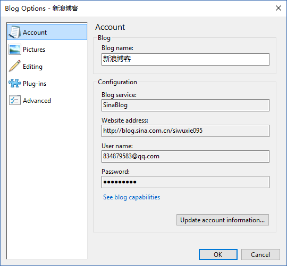
Task: Select the Account tab label
Action: tap(35, 33)
